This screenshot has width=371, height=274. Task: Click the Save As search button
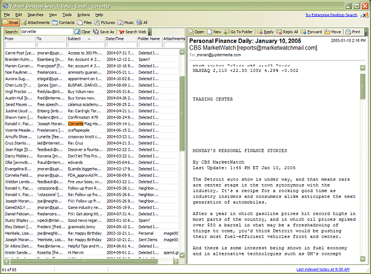[x=104, y=32]
